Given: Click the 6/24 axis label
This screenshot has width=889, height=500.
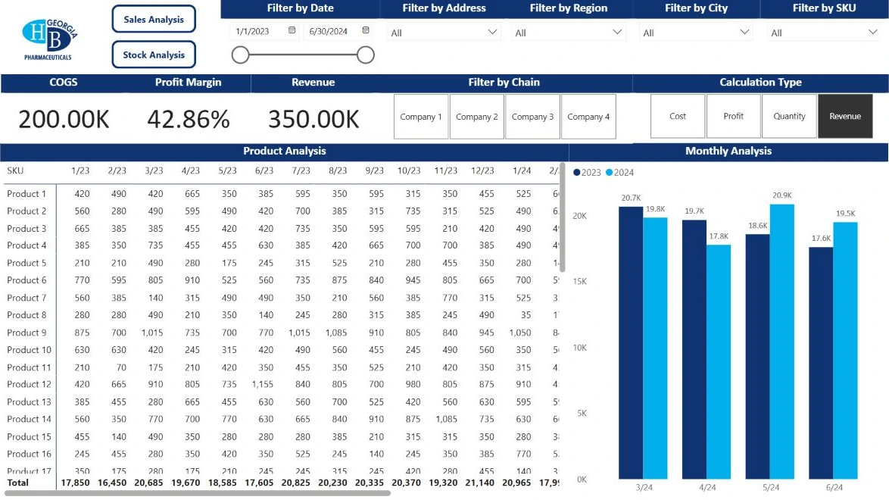Looking at the screenshot, I should (x=834, y=488).
